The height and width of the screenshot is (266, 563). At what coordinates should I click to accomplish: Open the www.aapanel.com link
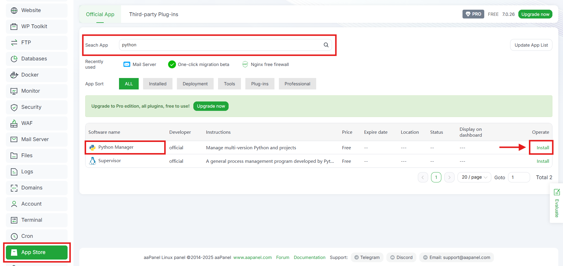(x=253, y=257)
